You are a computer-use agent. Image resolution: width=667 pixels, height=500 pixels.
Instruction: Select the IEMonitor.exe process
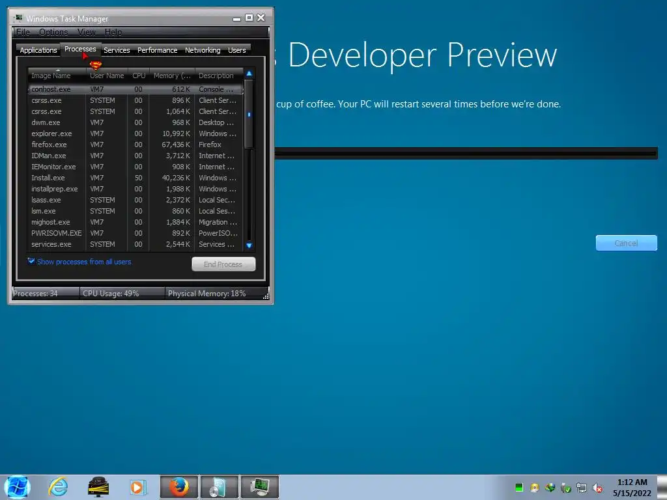tap(135, 167)
